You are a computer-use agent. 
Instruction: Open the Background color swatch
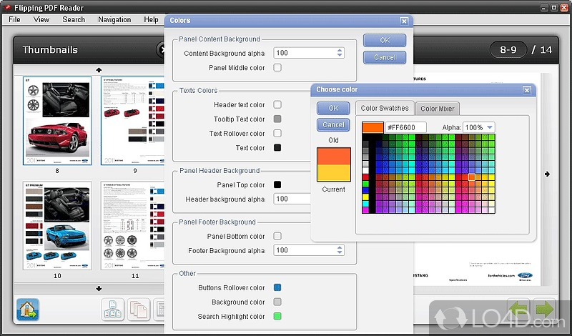277,302
